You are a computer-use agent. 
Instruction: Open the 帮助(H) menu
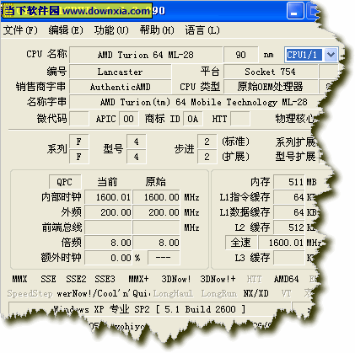[157, 30]
